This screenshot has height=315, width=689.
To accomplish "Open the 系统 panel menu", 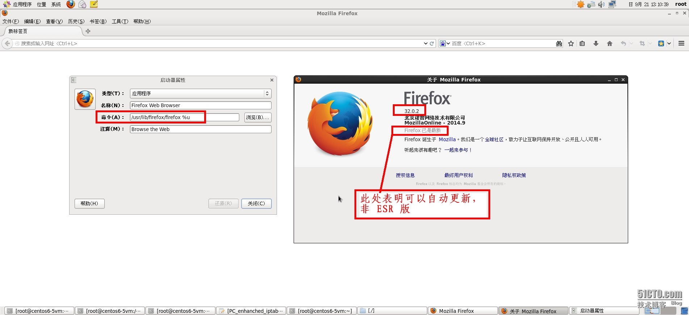I will (x=56, y=4).
